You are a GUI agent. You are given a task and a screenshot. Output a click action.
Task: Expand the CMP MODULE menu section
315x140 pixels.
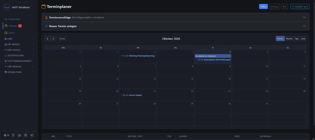[x=19, y=67]
